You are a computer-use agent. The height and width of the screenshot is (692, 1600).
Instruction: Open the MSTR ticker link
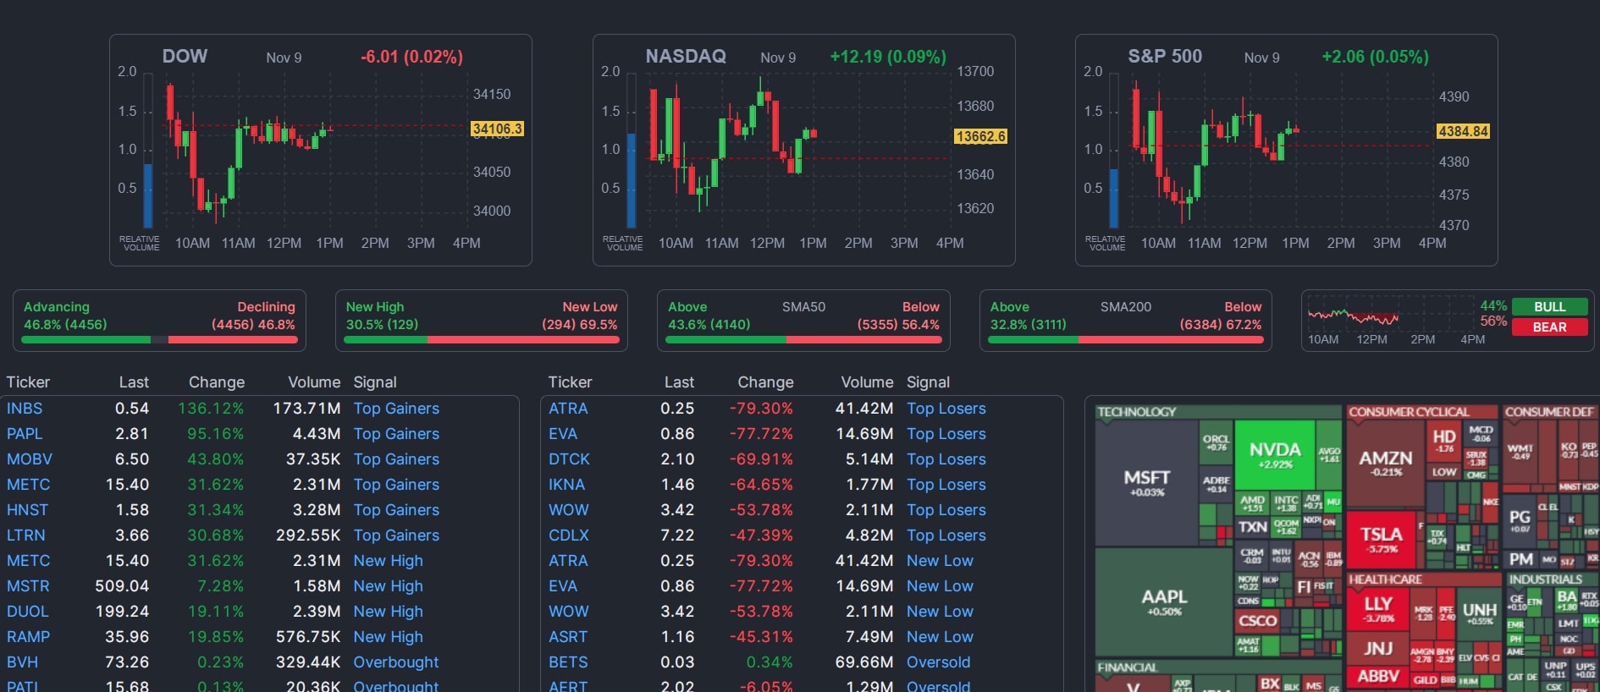click(28, 586)
